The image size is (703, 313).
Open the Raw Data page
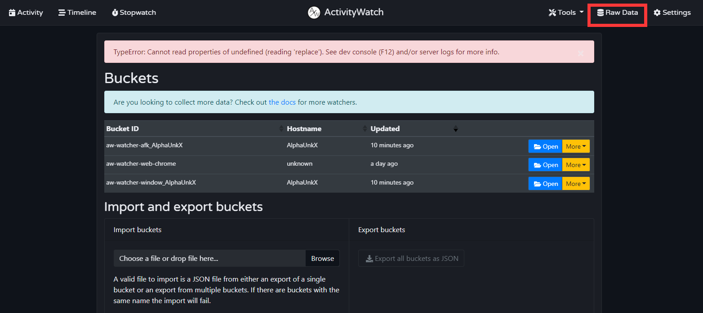click(617, 13)
